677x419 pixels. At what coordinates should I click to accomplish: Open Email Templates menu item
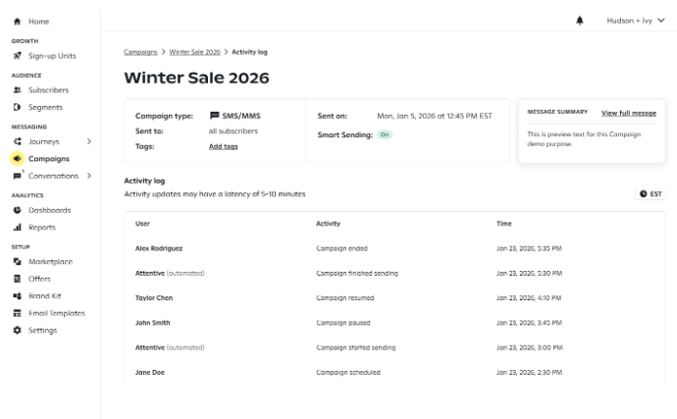point(56,313)
